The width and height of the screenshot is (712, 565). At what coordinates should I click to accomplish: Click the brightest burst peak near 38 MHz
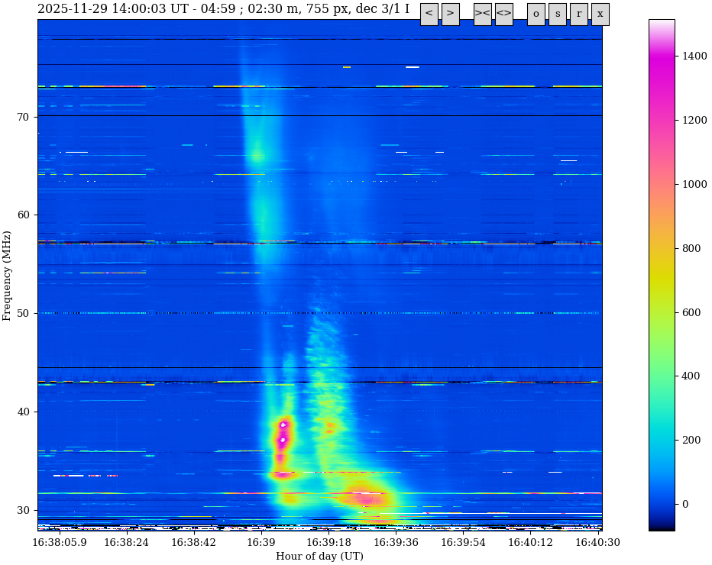(x=283, y=425)
